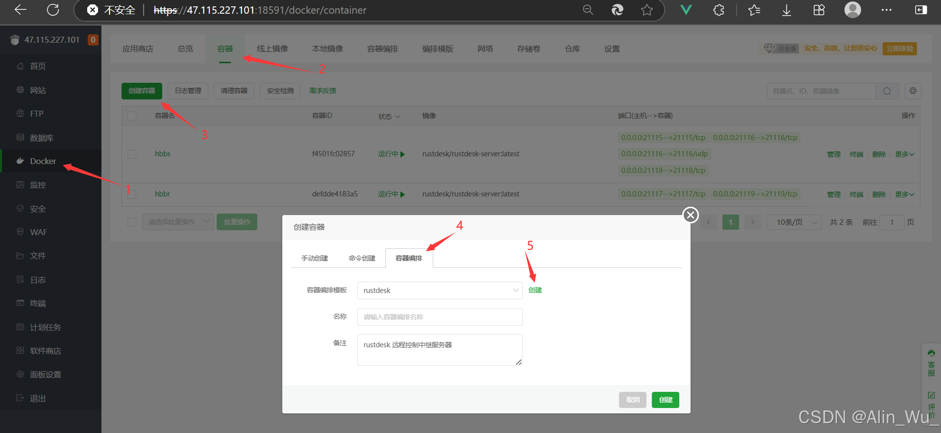941x433 pixels.
Task: Click the 日志管理 button
Action: (x=188, y=91)
